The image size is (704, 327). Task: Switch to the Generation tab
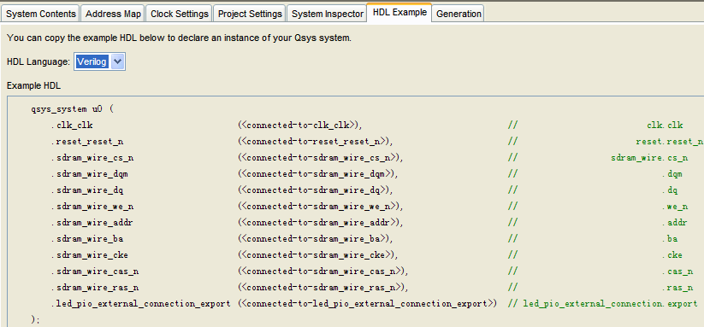tap(458, 14)
